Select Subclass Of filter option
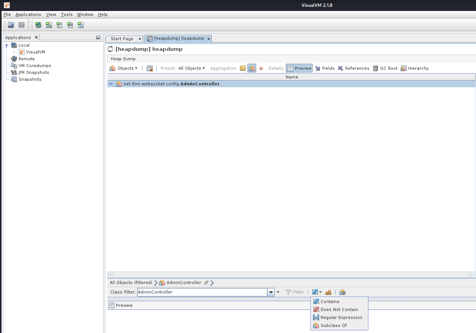Screen dimensions: 476x333 pyautogui.click(x=334, y=325)
